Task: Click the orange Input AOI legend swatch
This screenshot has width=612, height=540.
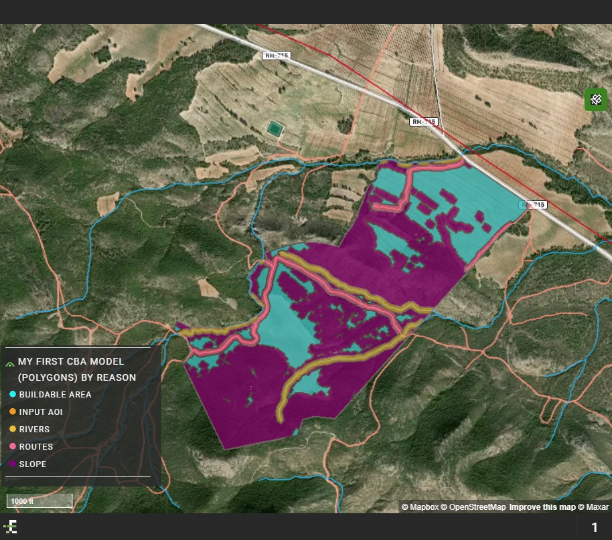Action: pos(13,412)
